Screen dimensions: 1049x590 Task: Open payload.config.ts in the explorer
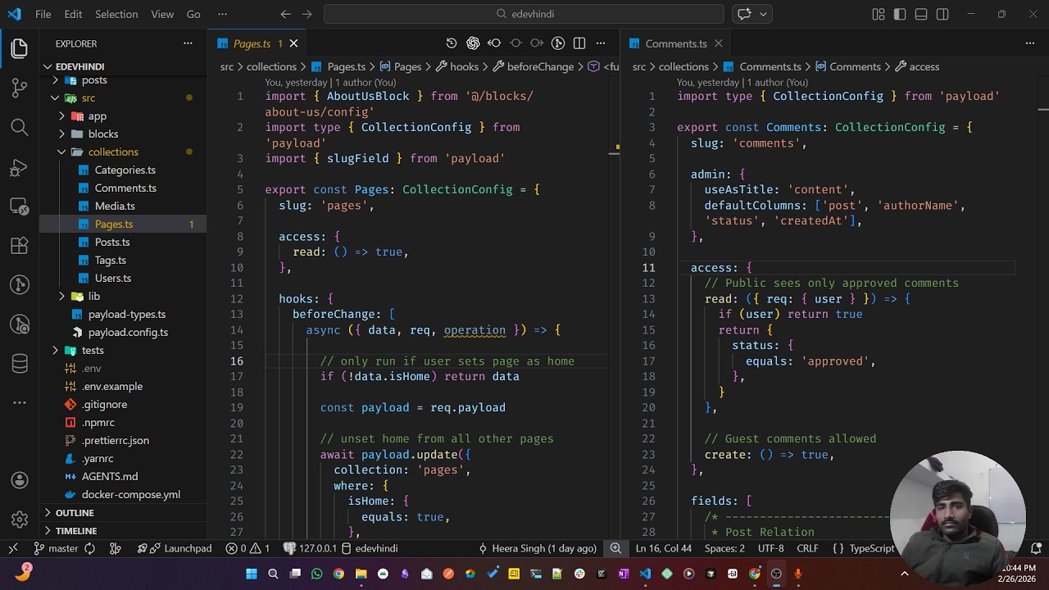point(123,332)
